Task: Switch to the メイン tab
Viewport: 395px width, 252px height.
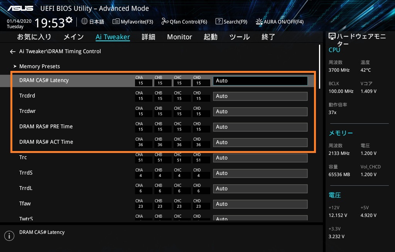Action: (73, 37)
